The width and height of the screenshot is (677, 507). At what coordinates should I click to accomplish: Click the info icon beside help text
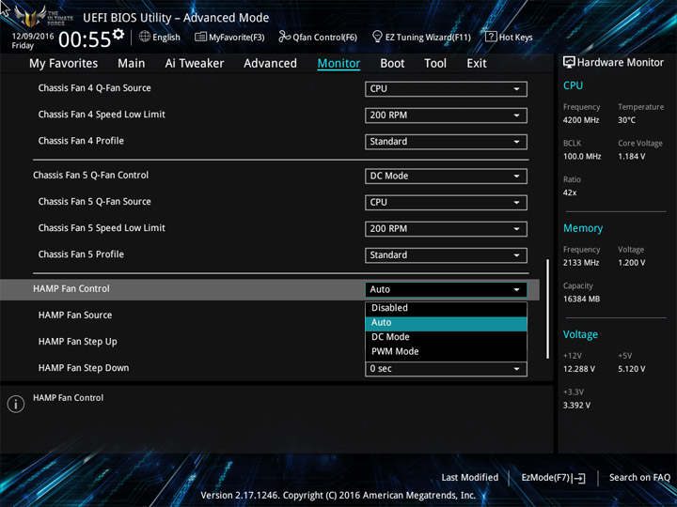point(16,404)
